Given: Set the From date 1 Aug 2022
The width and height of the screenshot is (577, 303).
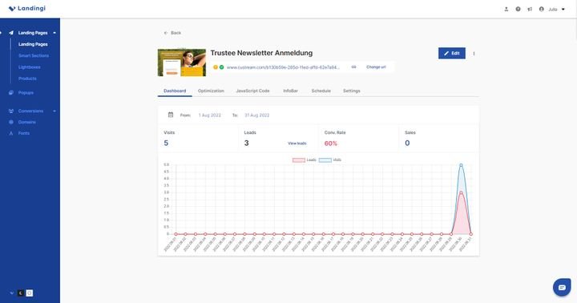Looking at the screenshot, I should point(210,115).
